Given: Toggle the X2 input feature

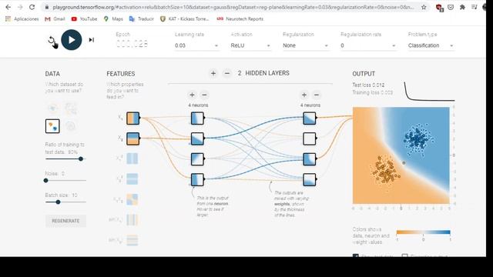Looking at the screenshot, I should tap(133, 138).
